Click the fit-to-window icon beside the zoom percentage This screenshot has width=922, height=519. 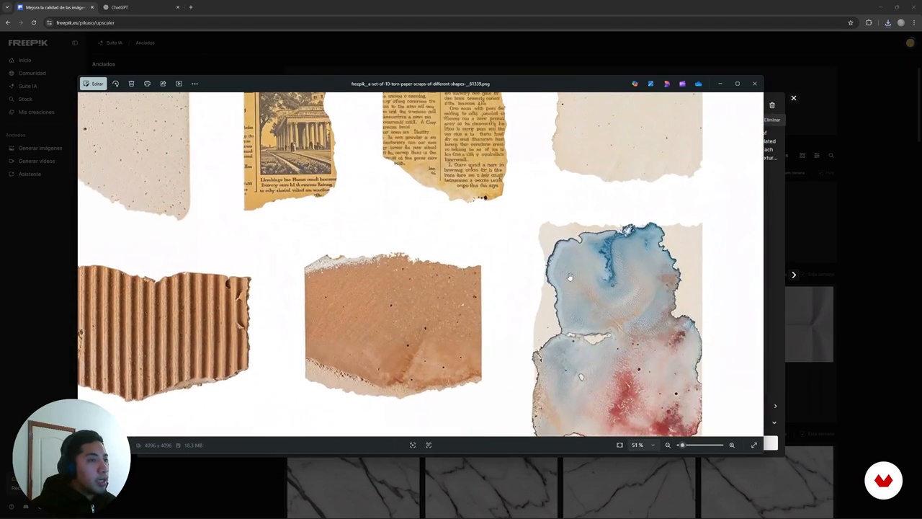pyautogui.click(x=619, y=445)
